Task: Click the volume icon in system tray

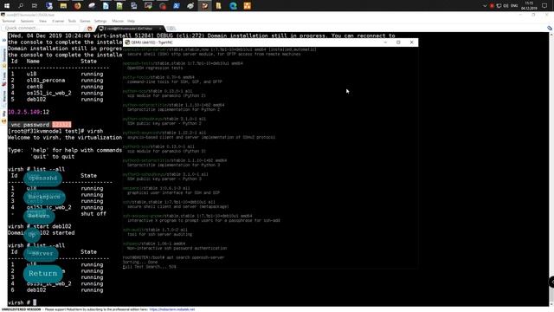Action: pyautogui.click(x=506, y=6)
